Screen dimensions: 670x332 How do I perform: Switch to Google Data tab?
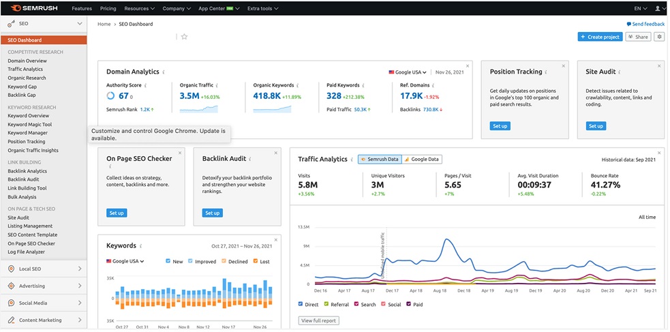pos(422,159)
